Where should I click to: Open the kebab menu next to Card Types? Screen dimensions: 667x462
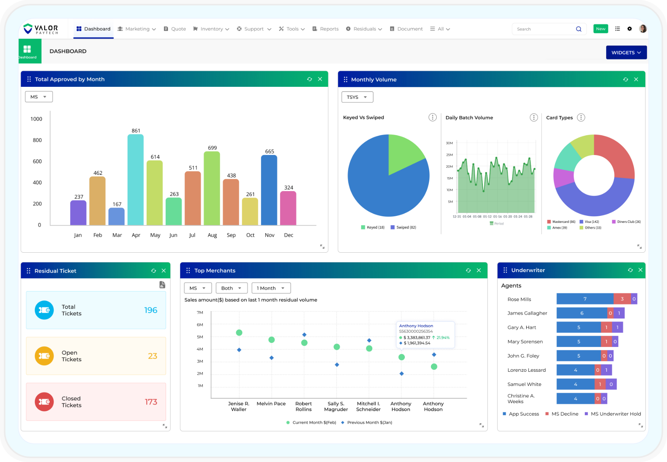click(x=581, y=117)
